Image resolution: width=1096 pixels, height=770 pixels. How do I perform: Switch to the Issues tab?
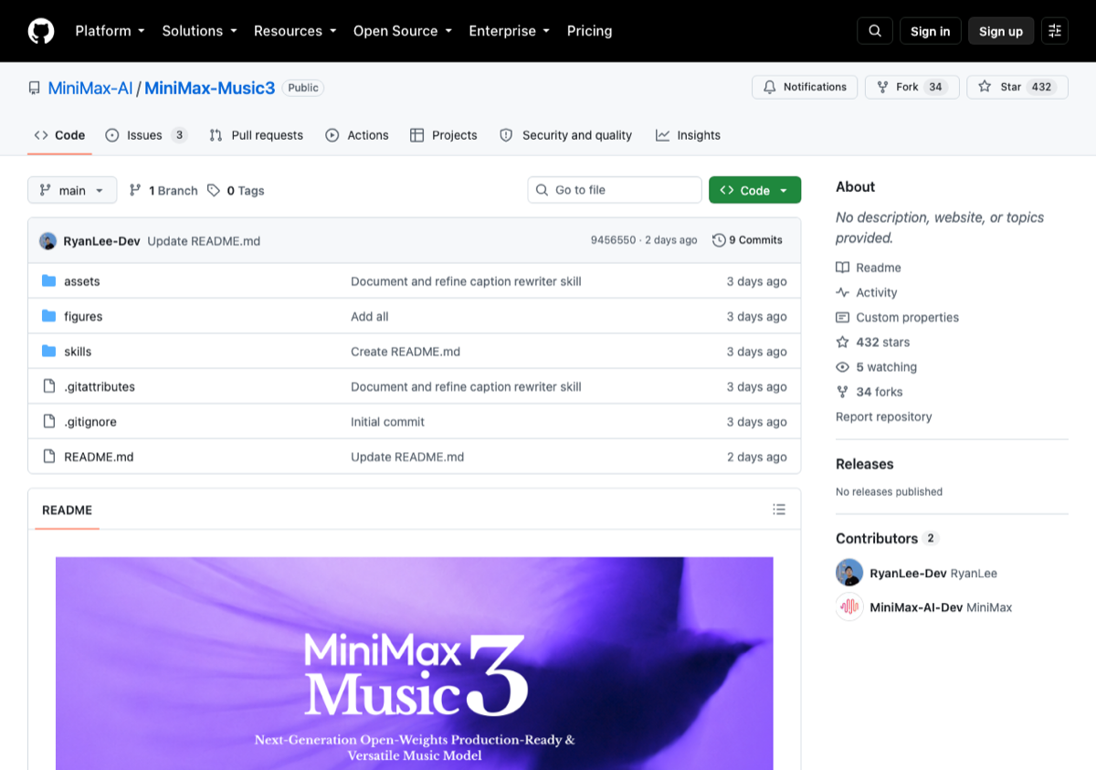pos(146,135)
